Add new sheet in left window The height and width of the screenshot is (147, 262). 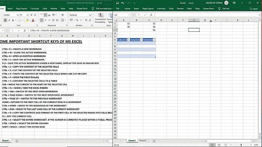17,141
